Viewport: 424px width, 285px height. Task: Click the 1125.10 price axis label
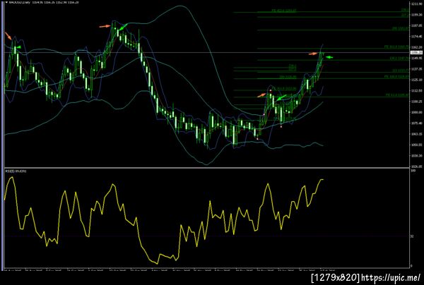click(416, 80)
